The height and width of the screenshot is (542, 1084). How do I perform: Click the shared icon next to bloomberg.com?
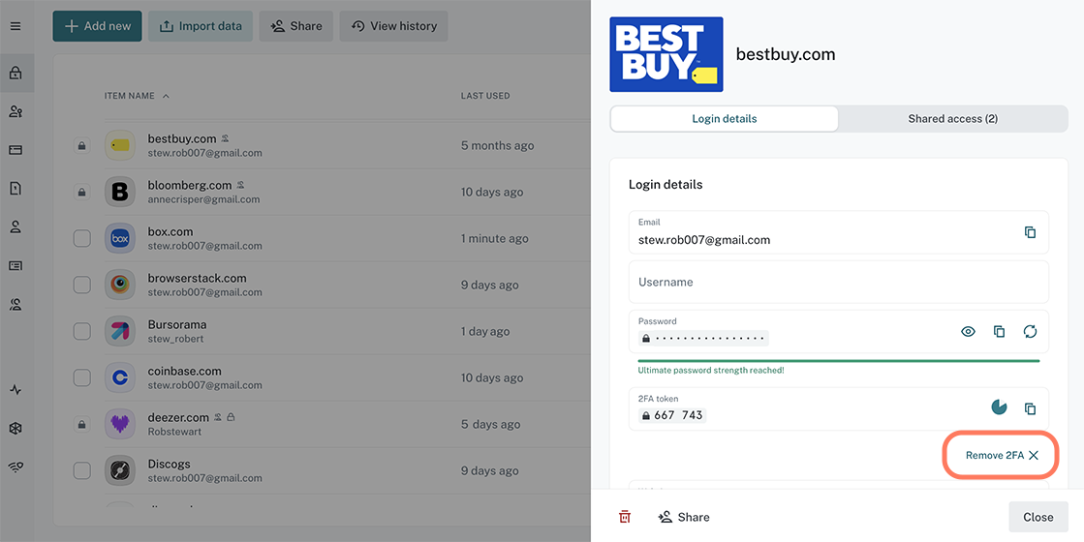click(240, 185)
